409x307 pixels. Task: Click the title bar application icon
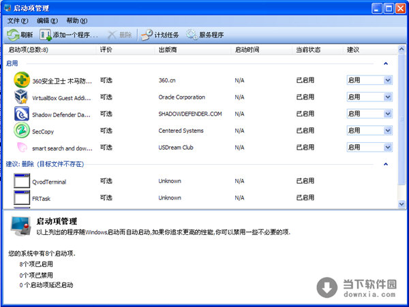[7, 8]
